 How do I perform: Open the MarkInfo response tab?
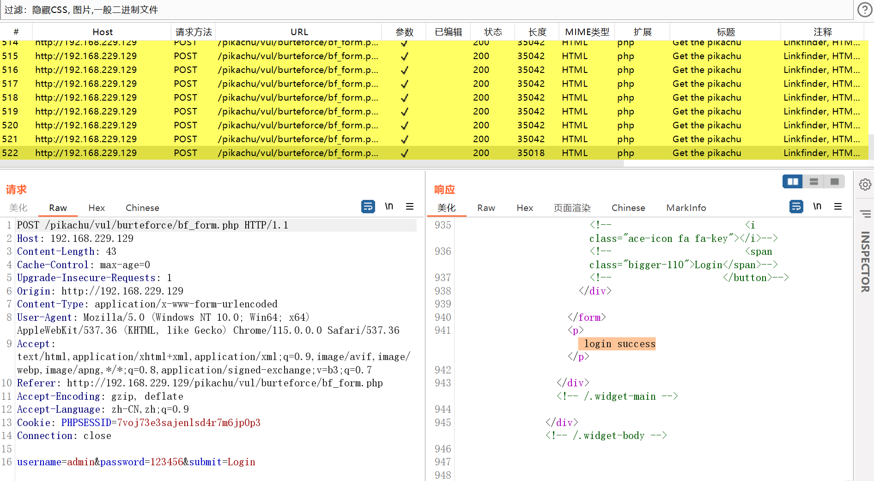coord(686,208)
